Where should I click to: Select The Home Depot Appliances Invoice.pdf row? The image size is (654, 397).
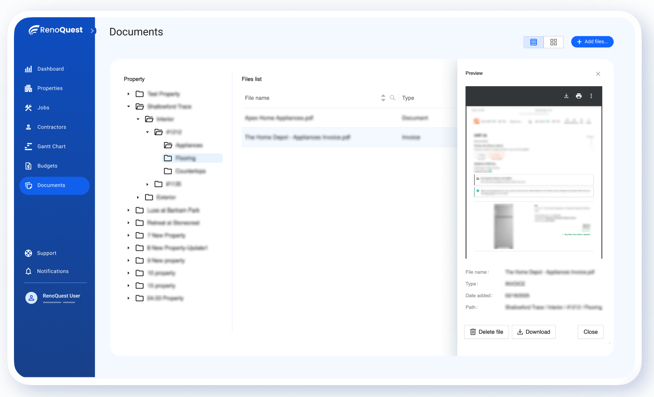pyautogui.click(x=349, y=137)
